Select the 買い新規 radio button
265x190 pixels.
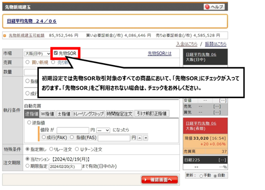pyautogui.click(x=27, y=62)
